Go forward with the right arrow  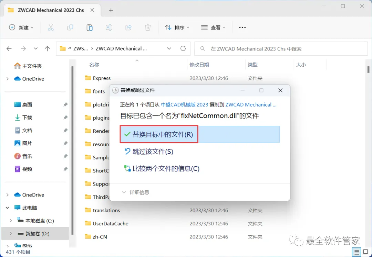point(23,49)
